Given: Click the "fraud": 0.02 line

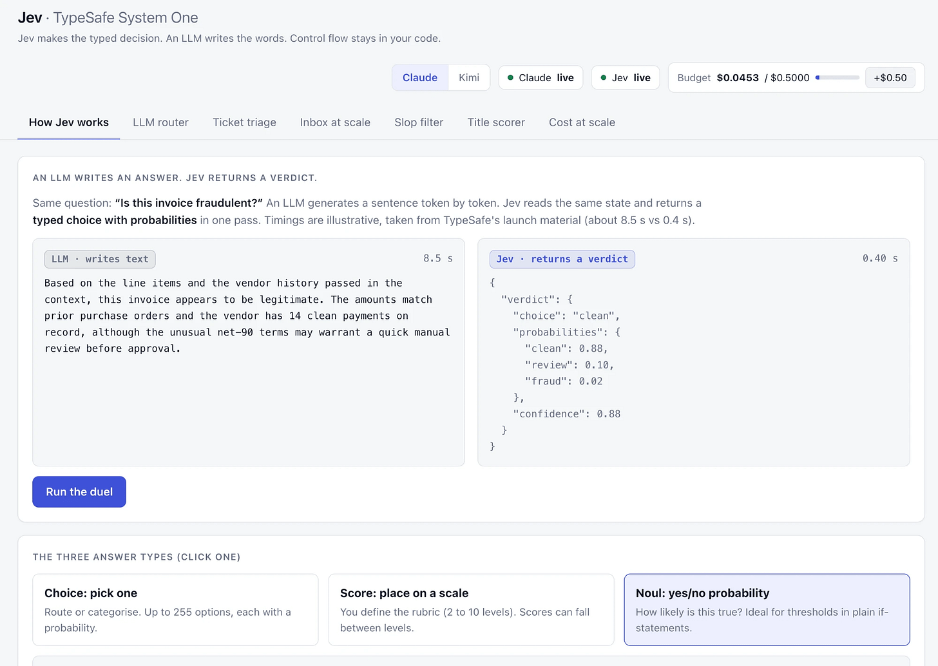Looking at the screenshot, I should pyautogui.click(x=564, y=381).
